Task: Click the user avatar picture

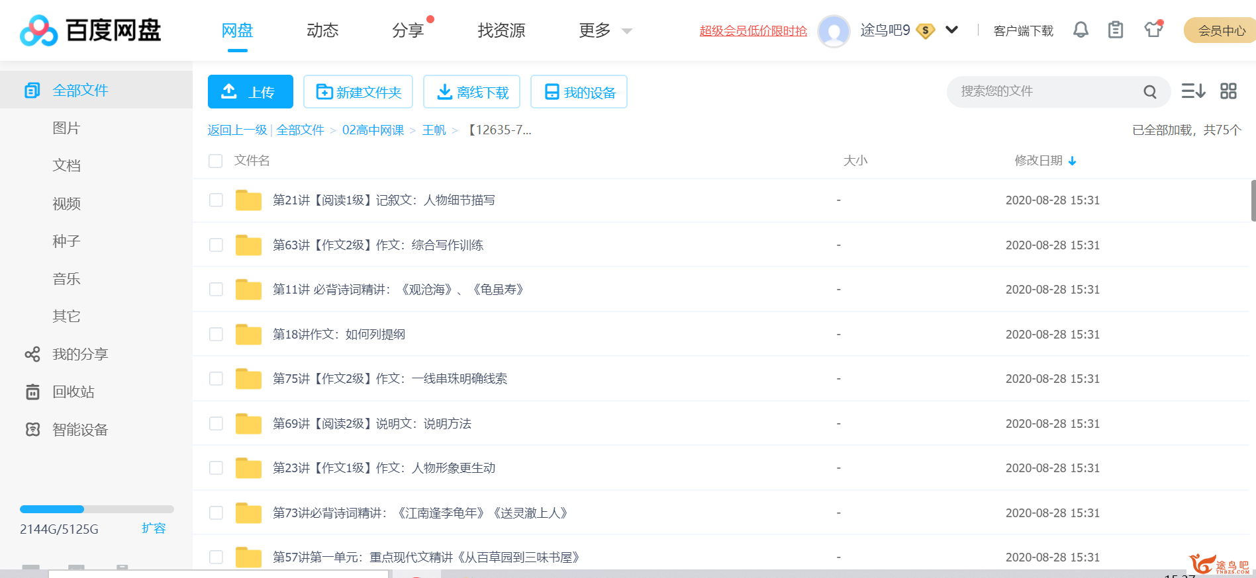Action: pos(834,30)
